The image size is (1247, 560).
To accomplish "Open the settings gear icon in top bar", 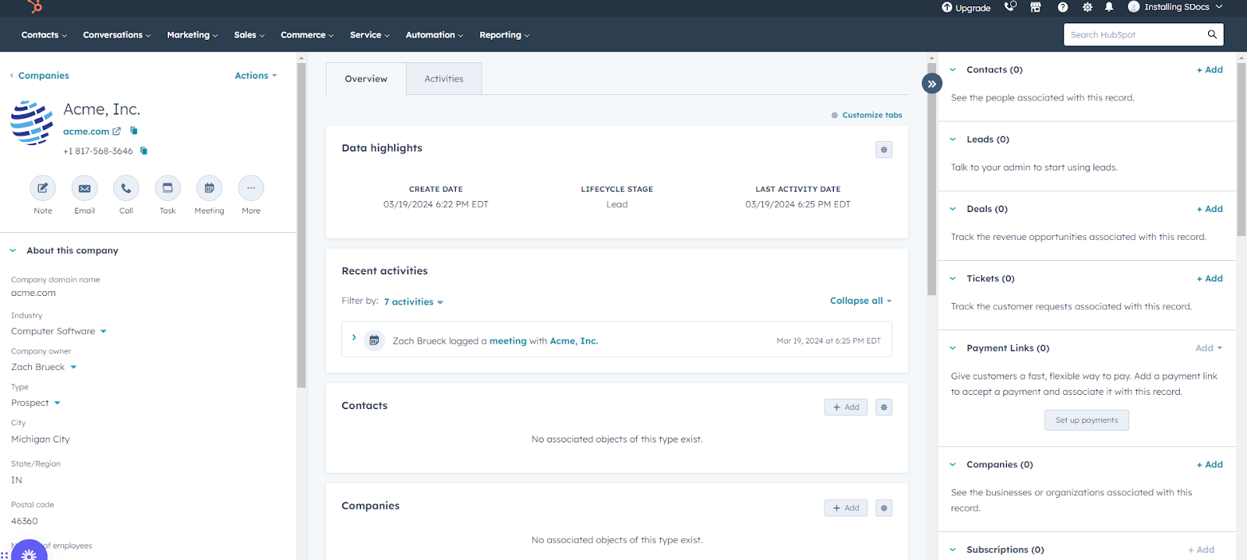I will 1087,7.
